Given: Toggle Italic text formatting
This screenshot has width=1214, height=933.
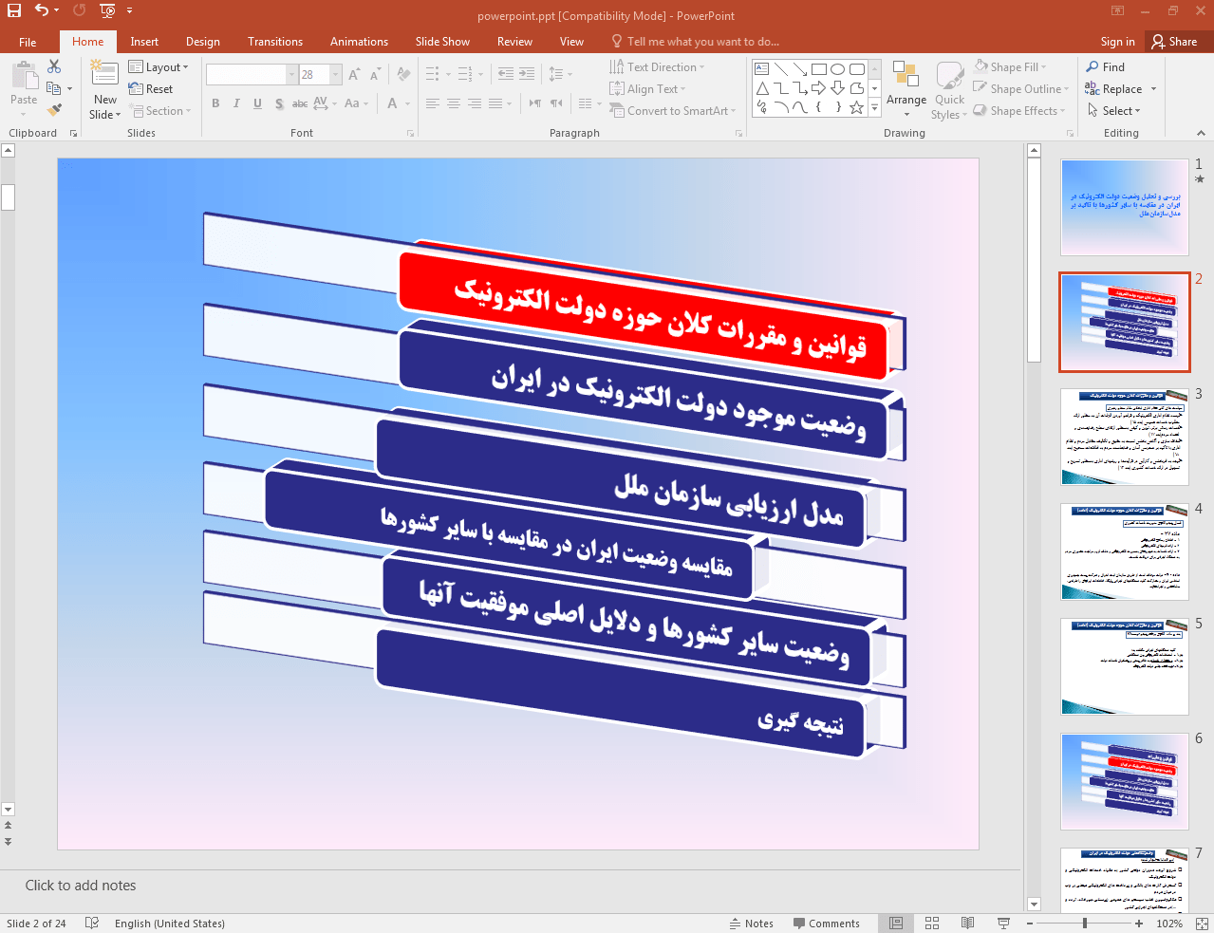Looking at the screenshot, I should point(236,103).
